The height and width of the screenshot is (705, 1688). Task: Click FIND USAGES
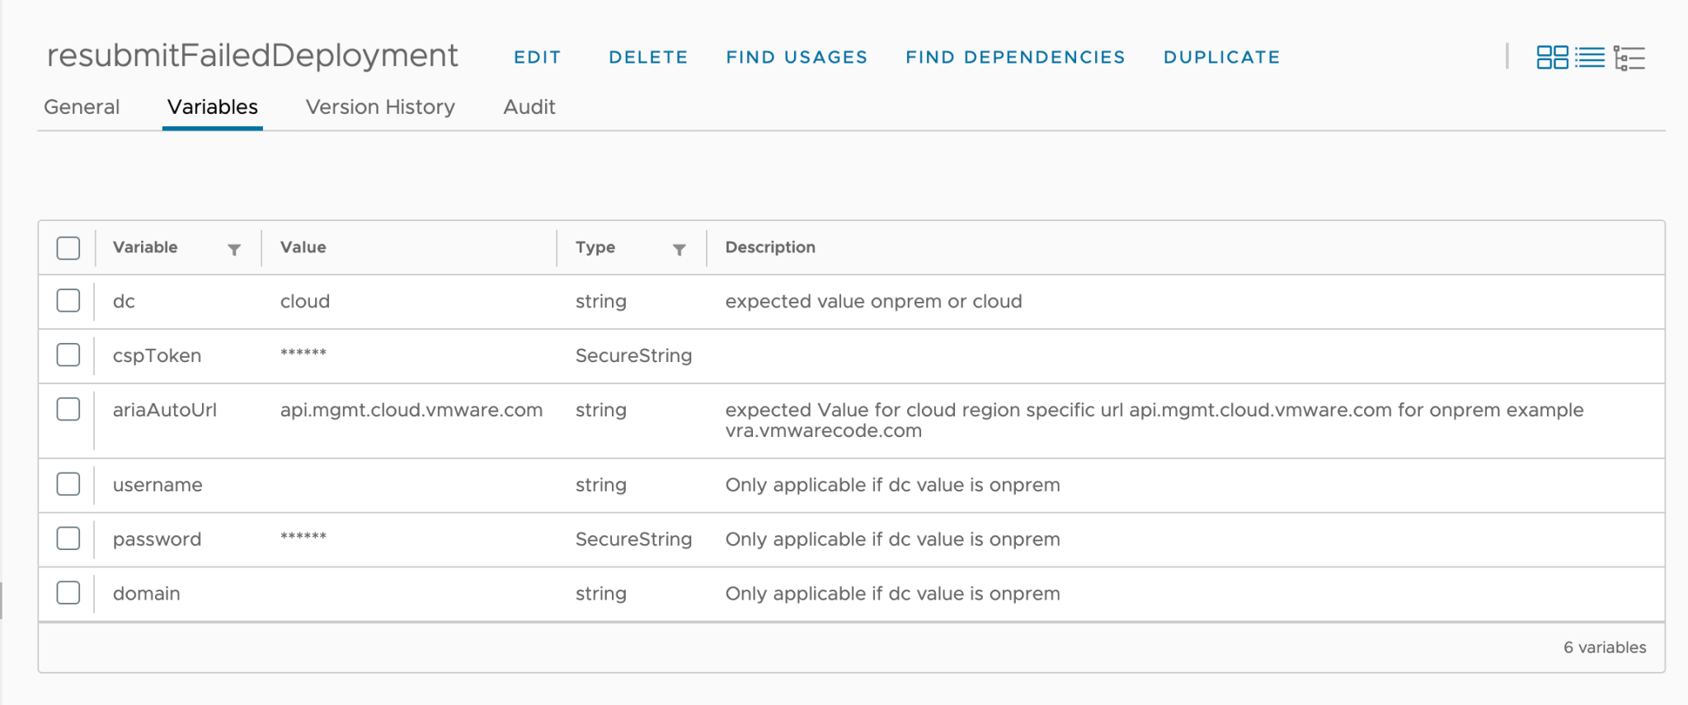797,58
